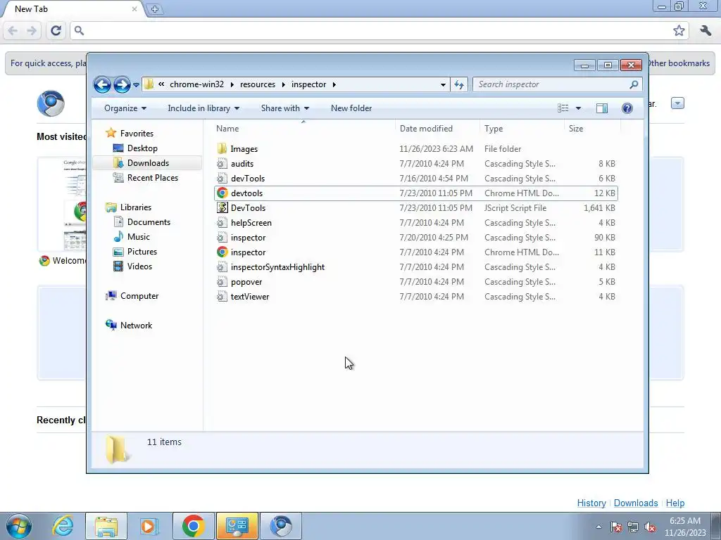Expand address bar previous locations dropdown
The image size is (721, 540).
coord(443,84)
